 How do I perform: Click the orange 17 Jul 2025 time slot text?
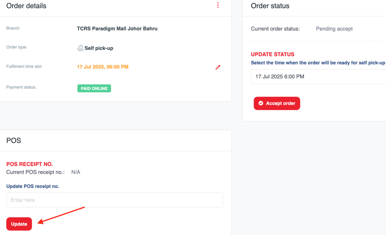coord(103,67)
